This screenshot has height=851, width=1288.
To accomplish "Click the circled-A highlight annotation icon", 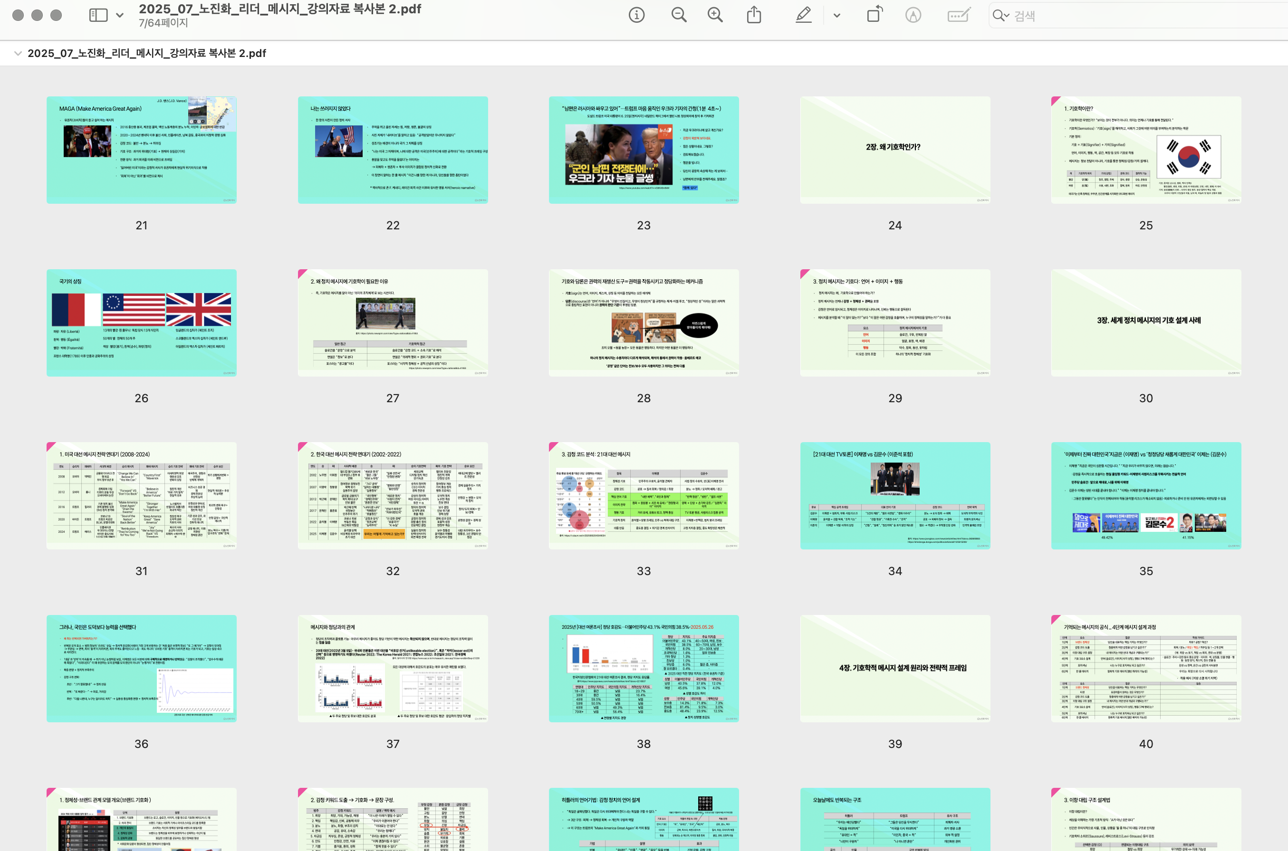I will click(x=913, y=15).
